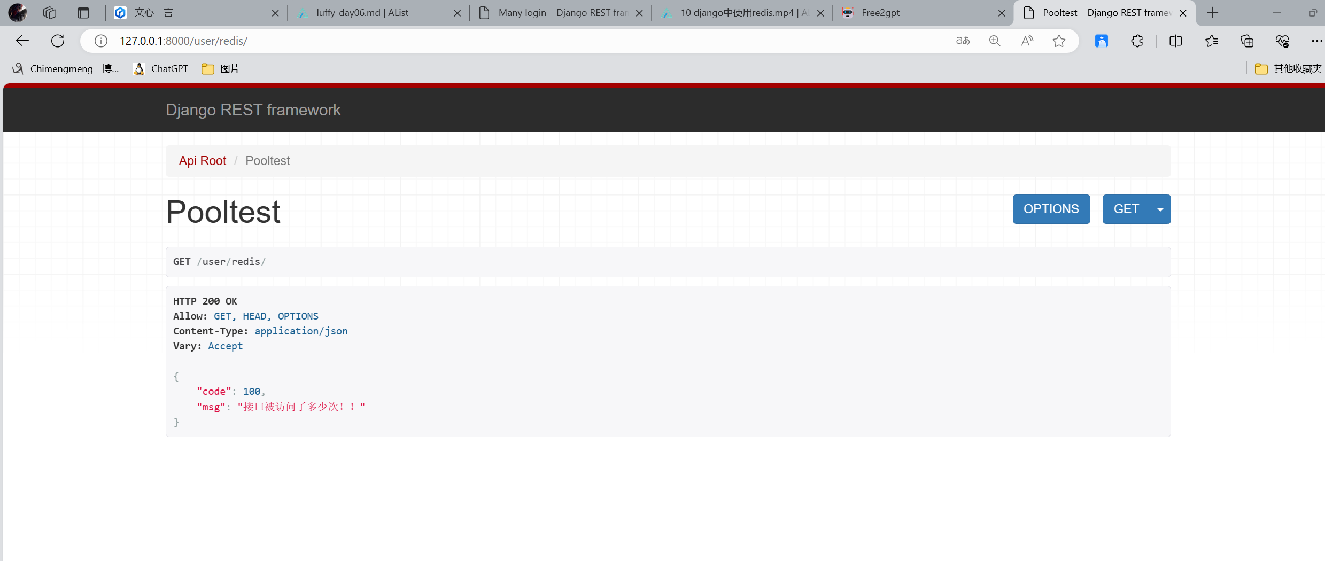Go back with the back arrow
The height and width of the screenshot is (561, 1325).
pyautogui.click(x=22, y=41)
